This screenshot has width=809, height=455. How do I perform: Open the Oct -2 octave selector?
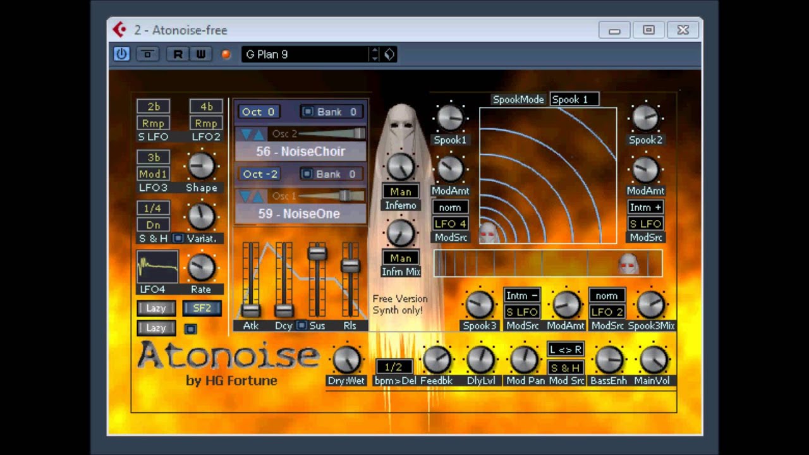[260, 174]
